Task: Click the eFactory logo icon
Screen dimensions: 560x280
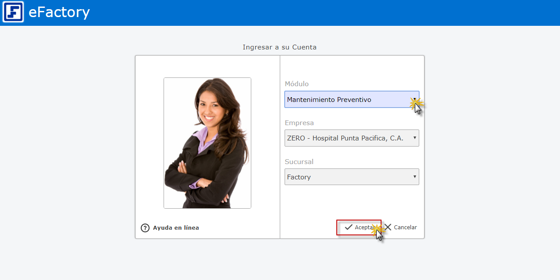Action: point(13,12)
